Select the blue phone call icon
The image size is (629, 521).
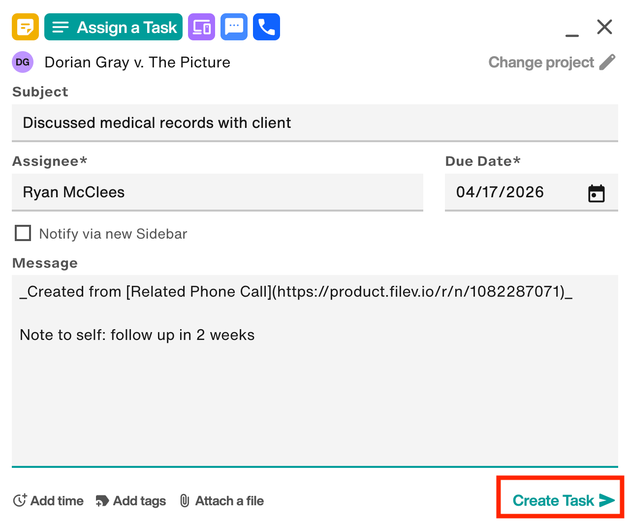click(266, 27)
